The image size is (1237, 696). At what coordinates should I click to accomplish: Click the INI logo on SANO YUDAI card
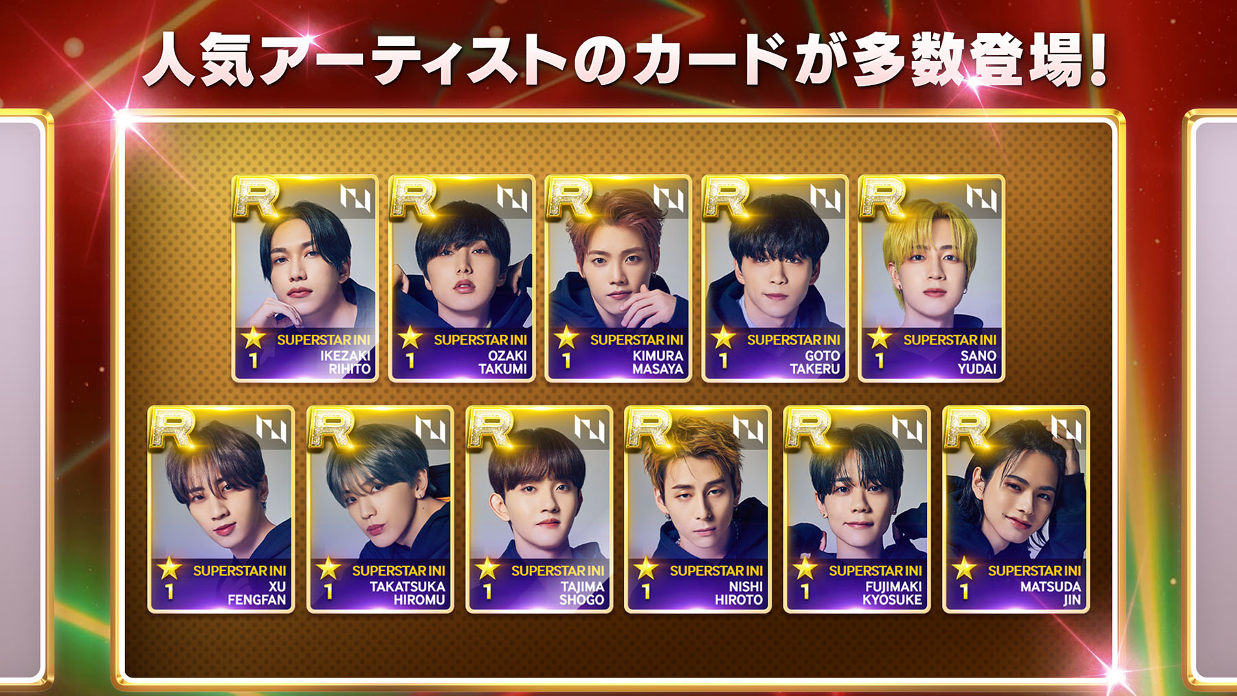pyautogui.click(x=981, y=198)
